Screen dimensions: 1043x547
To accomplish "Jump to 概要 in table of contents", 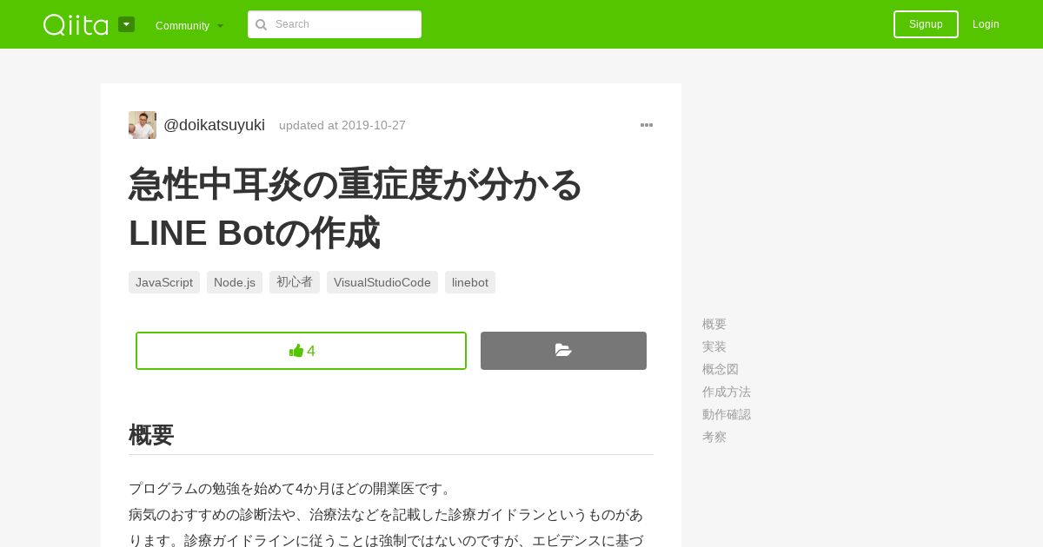I will pos(714,324).
